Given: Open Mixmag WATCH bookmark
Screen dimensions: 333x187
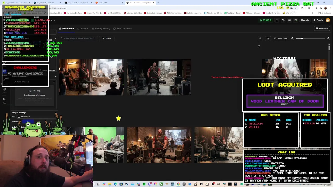Looking at the screenshot, I should click(x=133, y=13).
